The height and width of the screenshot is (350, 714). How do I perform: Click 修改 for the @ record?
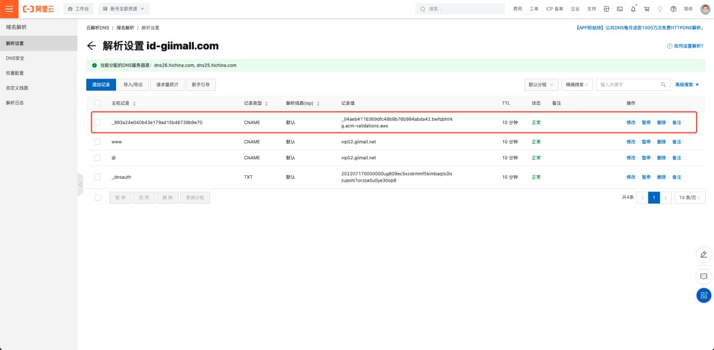[631, 158]
